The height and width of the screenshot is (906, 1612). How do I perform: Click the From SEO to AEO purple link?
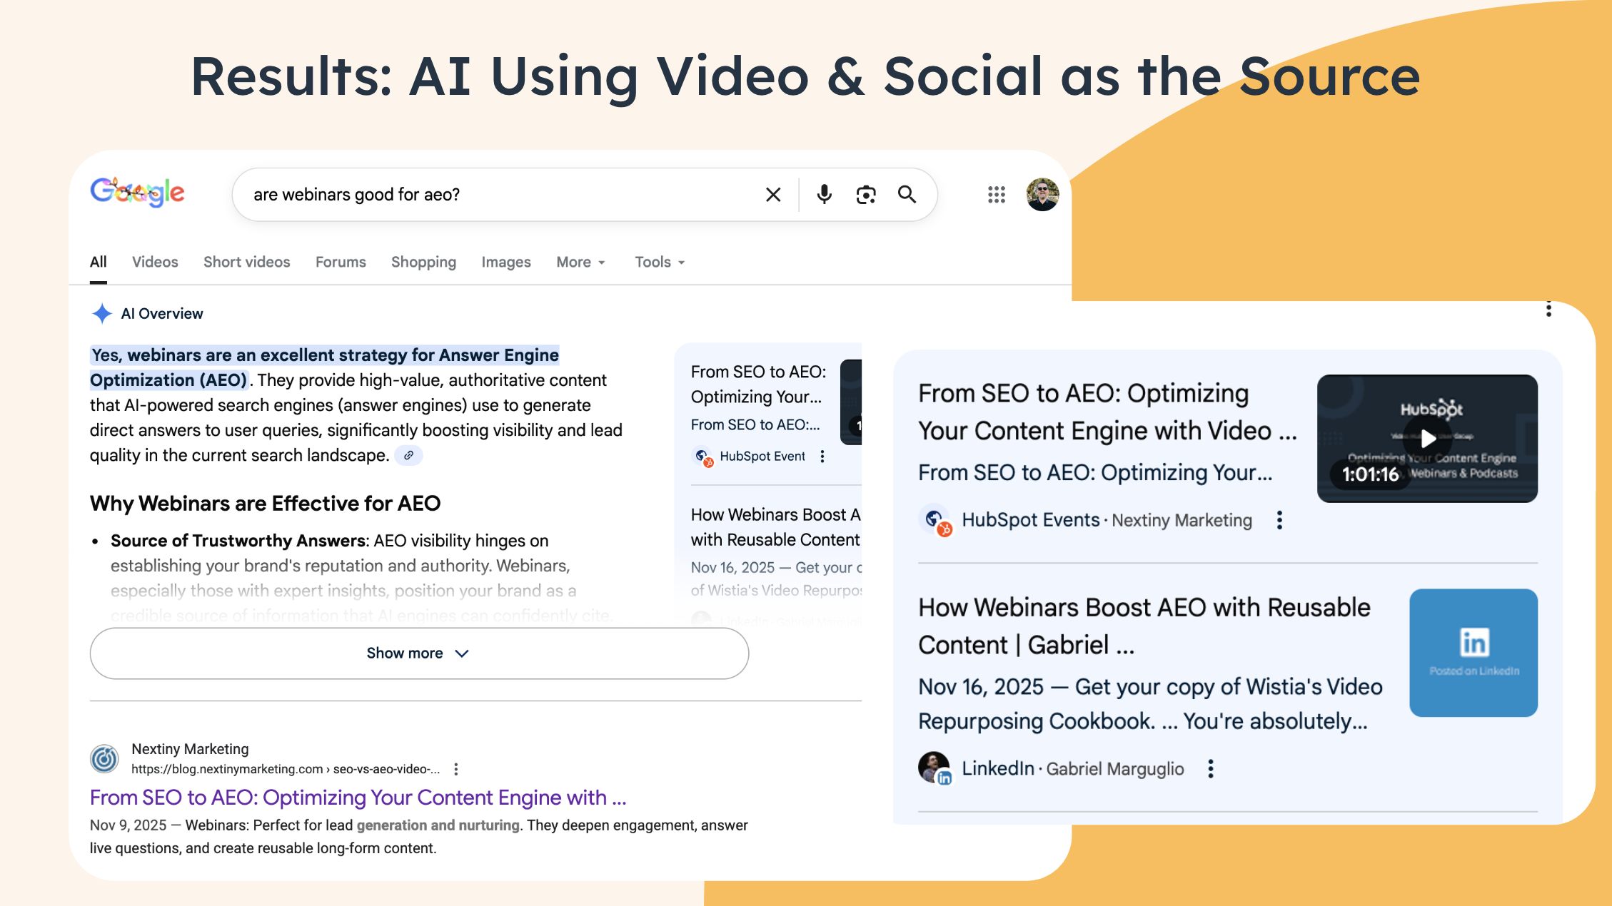357,798
